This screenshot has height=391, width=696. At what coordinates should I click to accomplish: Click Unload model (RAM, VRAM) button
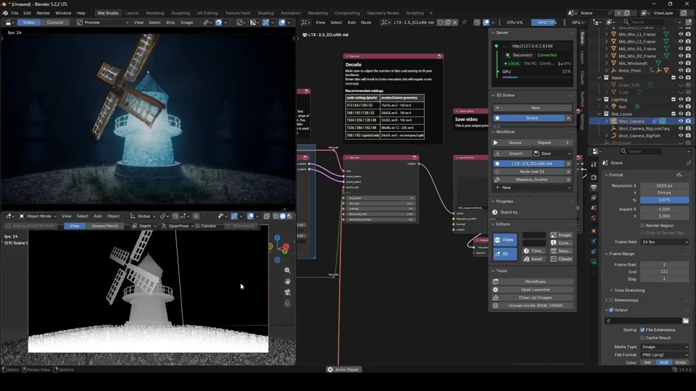coord(533,306)
